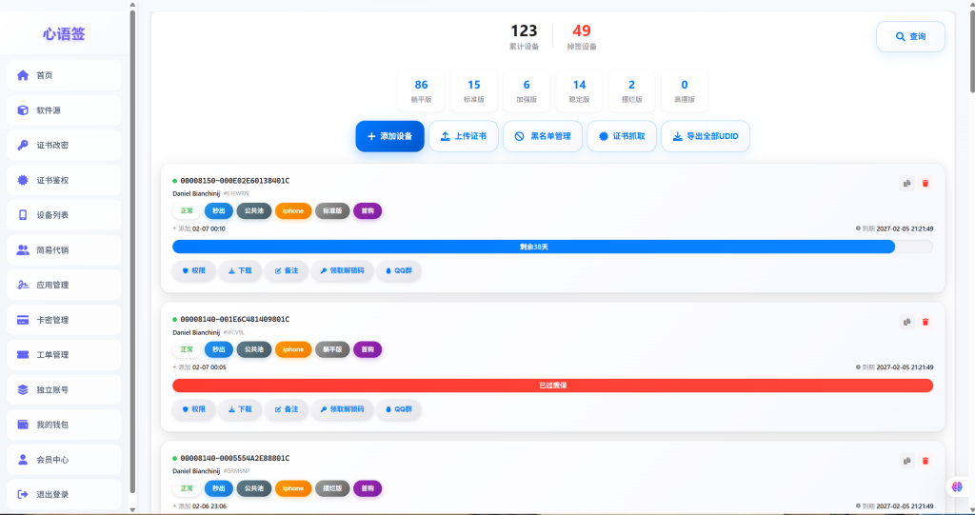Click the key icon for 证书改密
The image size is (975, 515).
click(x=23, y=145)
